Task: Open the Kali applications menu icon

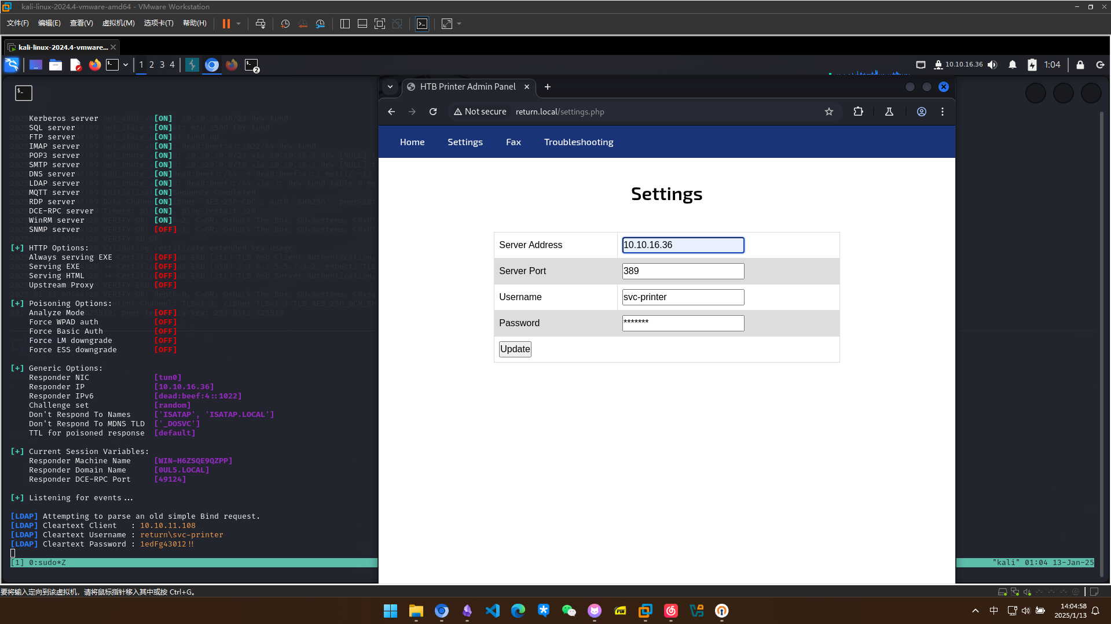Action: (12, 65)
